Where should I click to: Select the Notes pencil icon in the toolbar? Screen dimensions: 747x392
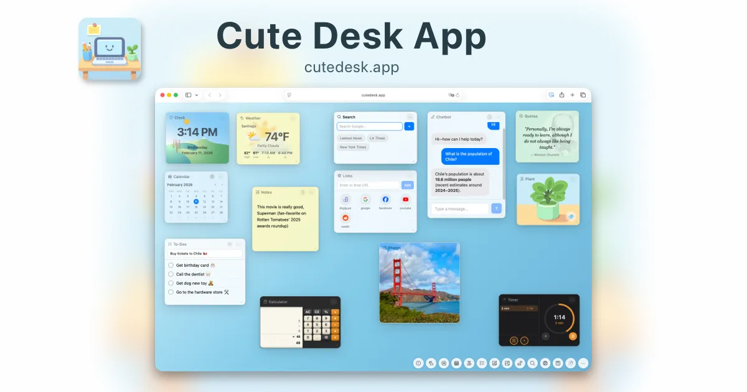(x=495, y=363)
